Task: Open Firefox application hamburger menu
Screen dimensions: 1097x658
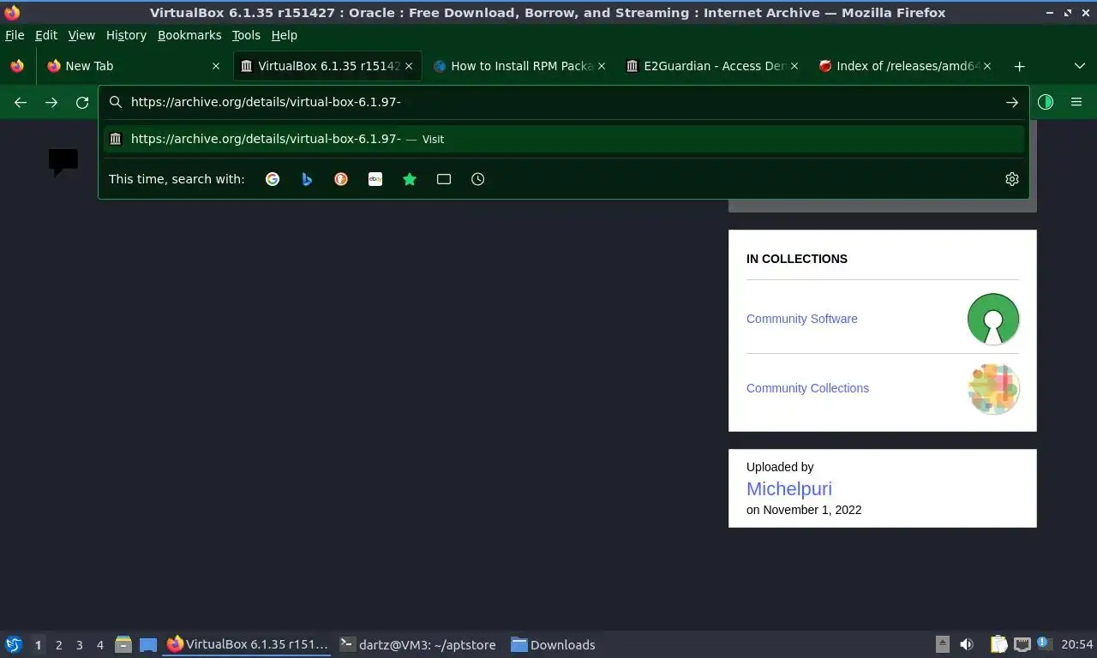Action: pos(1076,102)
